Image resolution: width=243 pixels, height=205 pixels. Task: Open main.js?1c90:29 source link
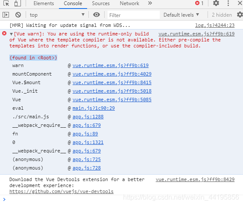point(94,108)
